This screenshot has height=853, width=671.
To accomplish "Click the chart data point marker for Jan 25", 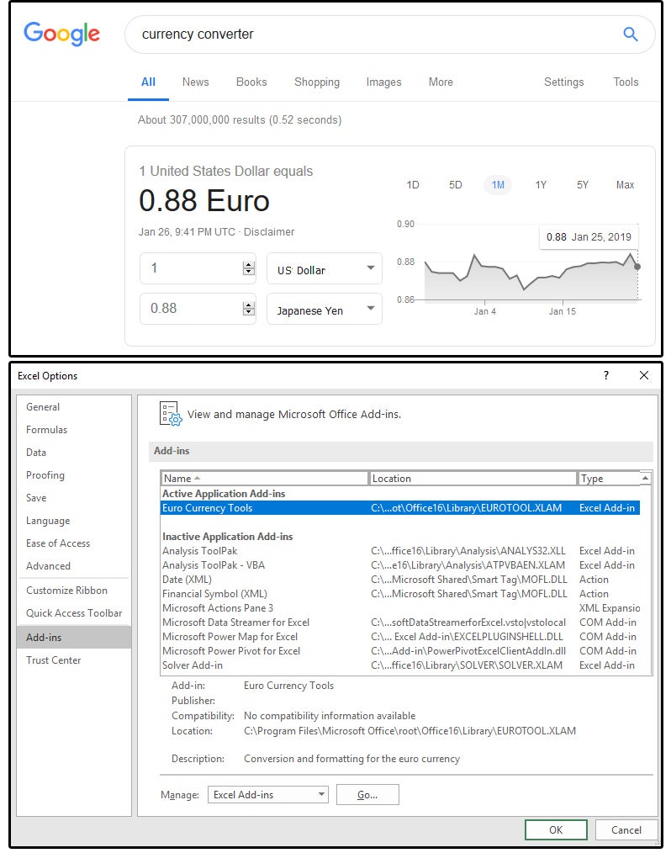I will pyautogui.click(x=637, y=267).
